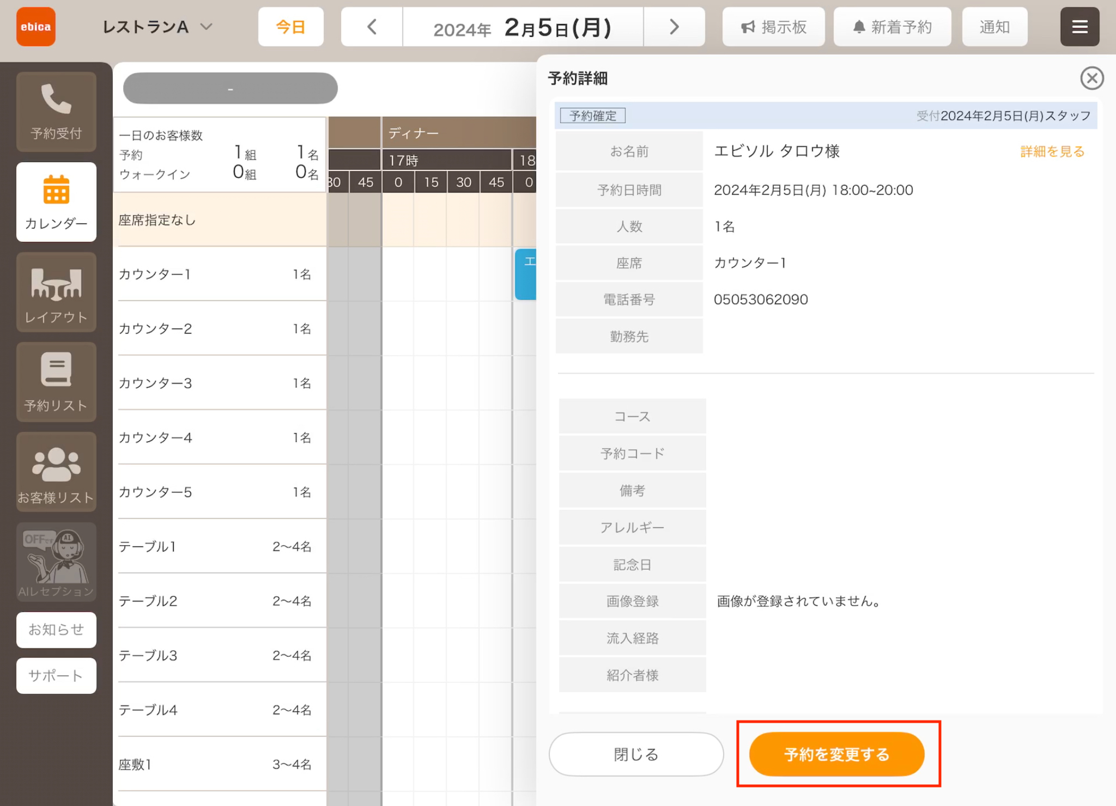Click the 勤務先 field label
Screen dimensions: 1116x806
coord(629,337)
